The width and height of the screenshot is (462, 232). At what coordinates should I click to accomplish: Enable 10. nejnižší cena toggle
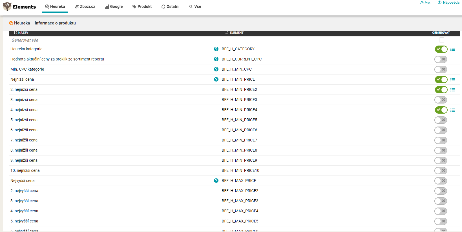tap(441, 171)
